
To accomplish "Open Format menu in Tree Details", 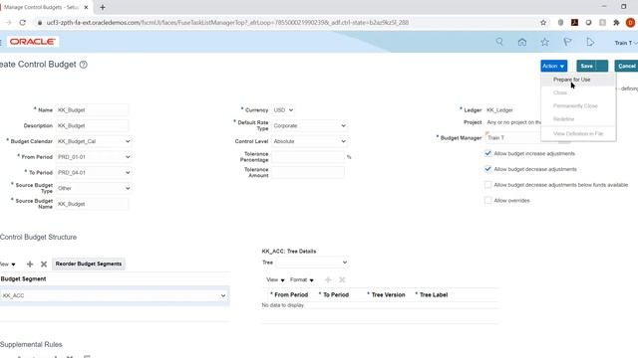I will [301, 279].
